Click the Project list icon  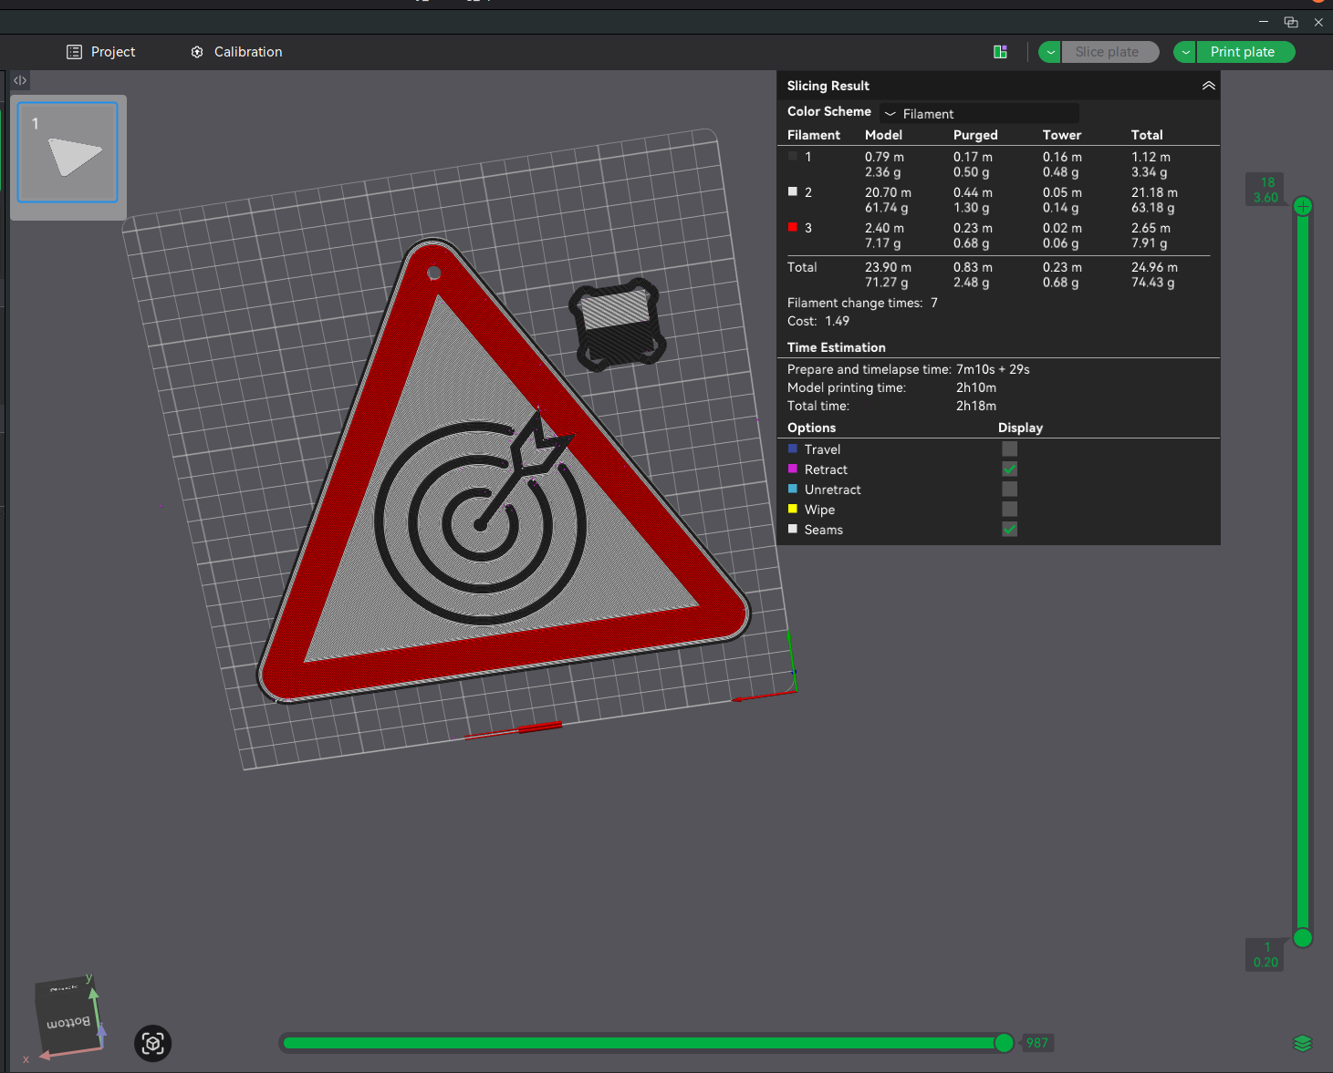click(x=74, y=52)
